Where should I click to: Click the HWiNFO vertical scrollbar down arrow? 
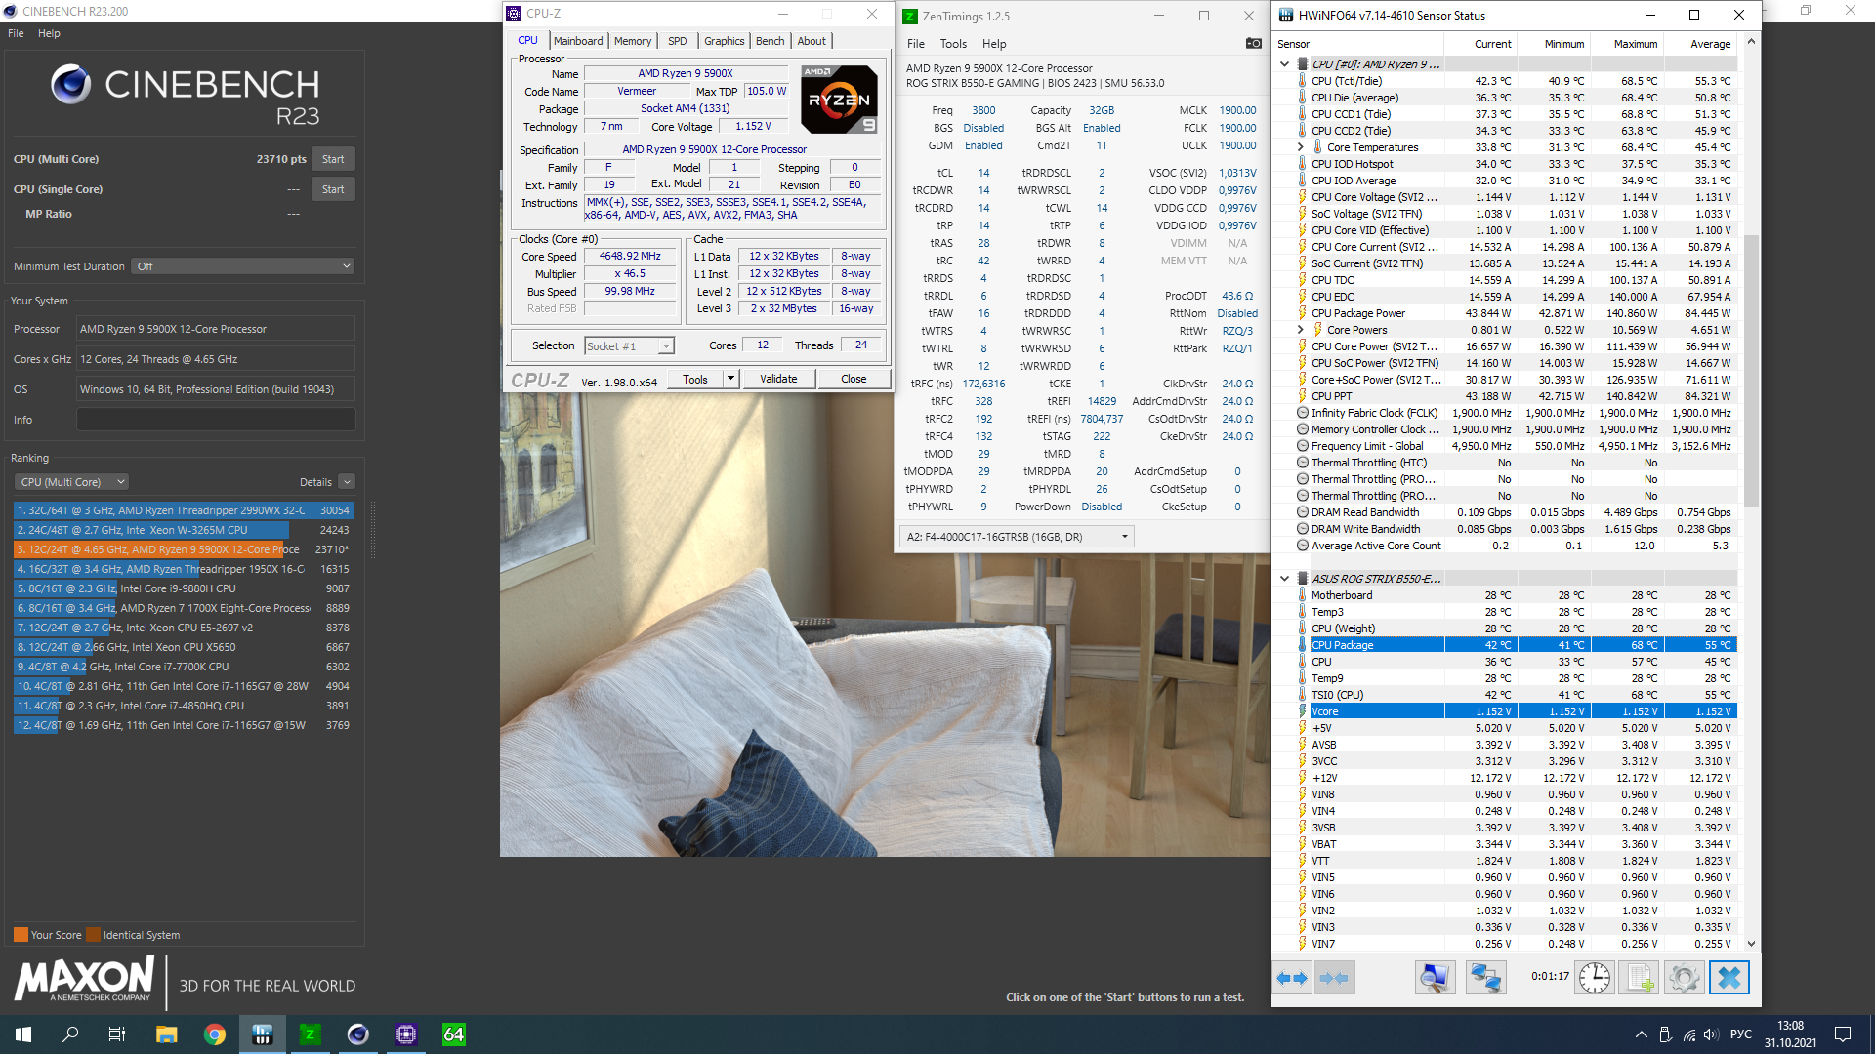coord(1751,944)
